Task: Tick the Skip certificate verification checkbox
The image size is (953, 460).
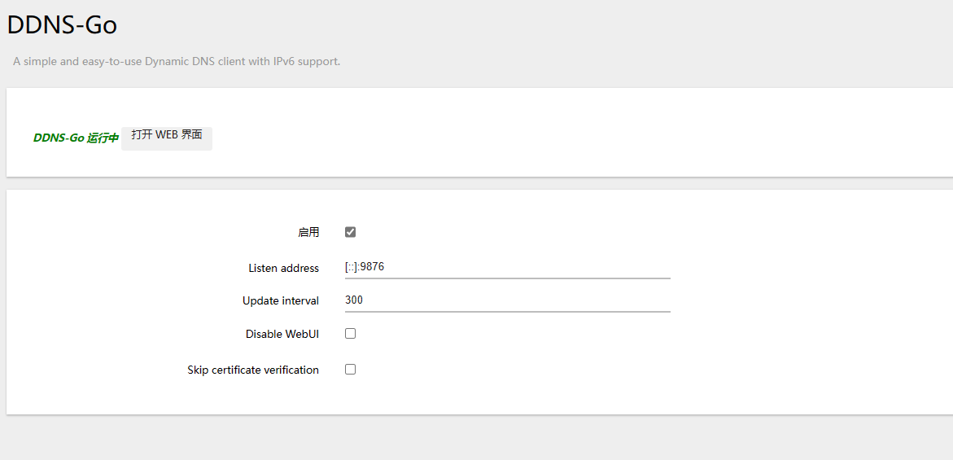Action: click(x=350, y=370)
